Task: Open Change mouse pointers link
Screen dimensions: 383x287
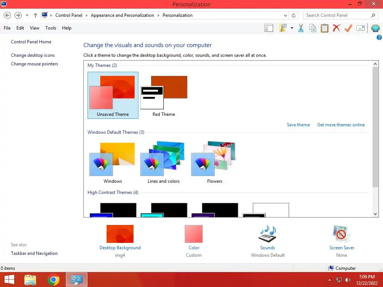Action: click(x=34, y=64)
